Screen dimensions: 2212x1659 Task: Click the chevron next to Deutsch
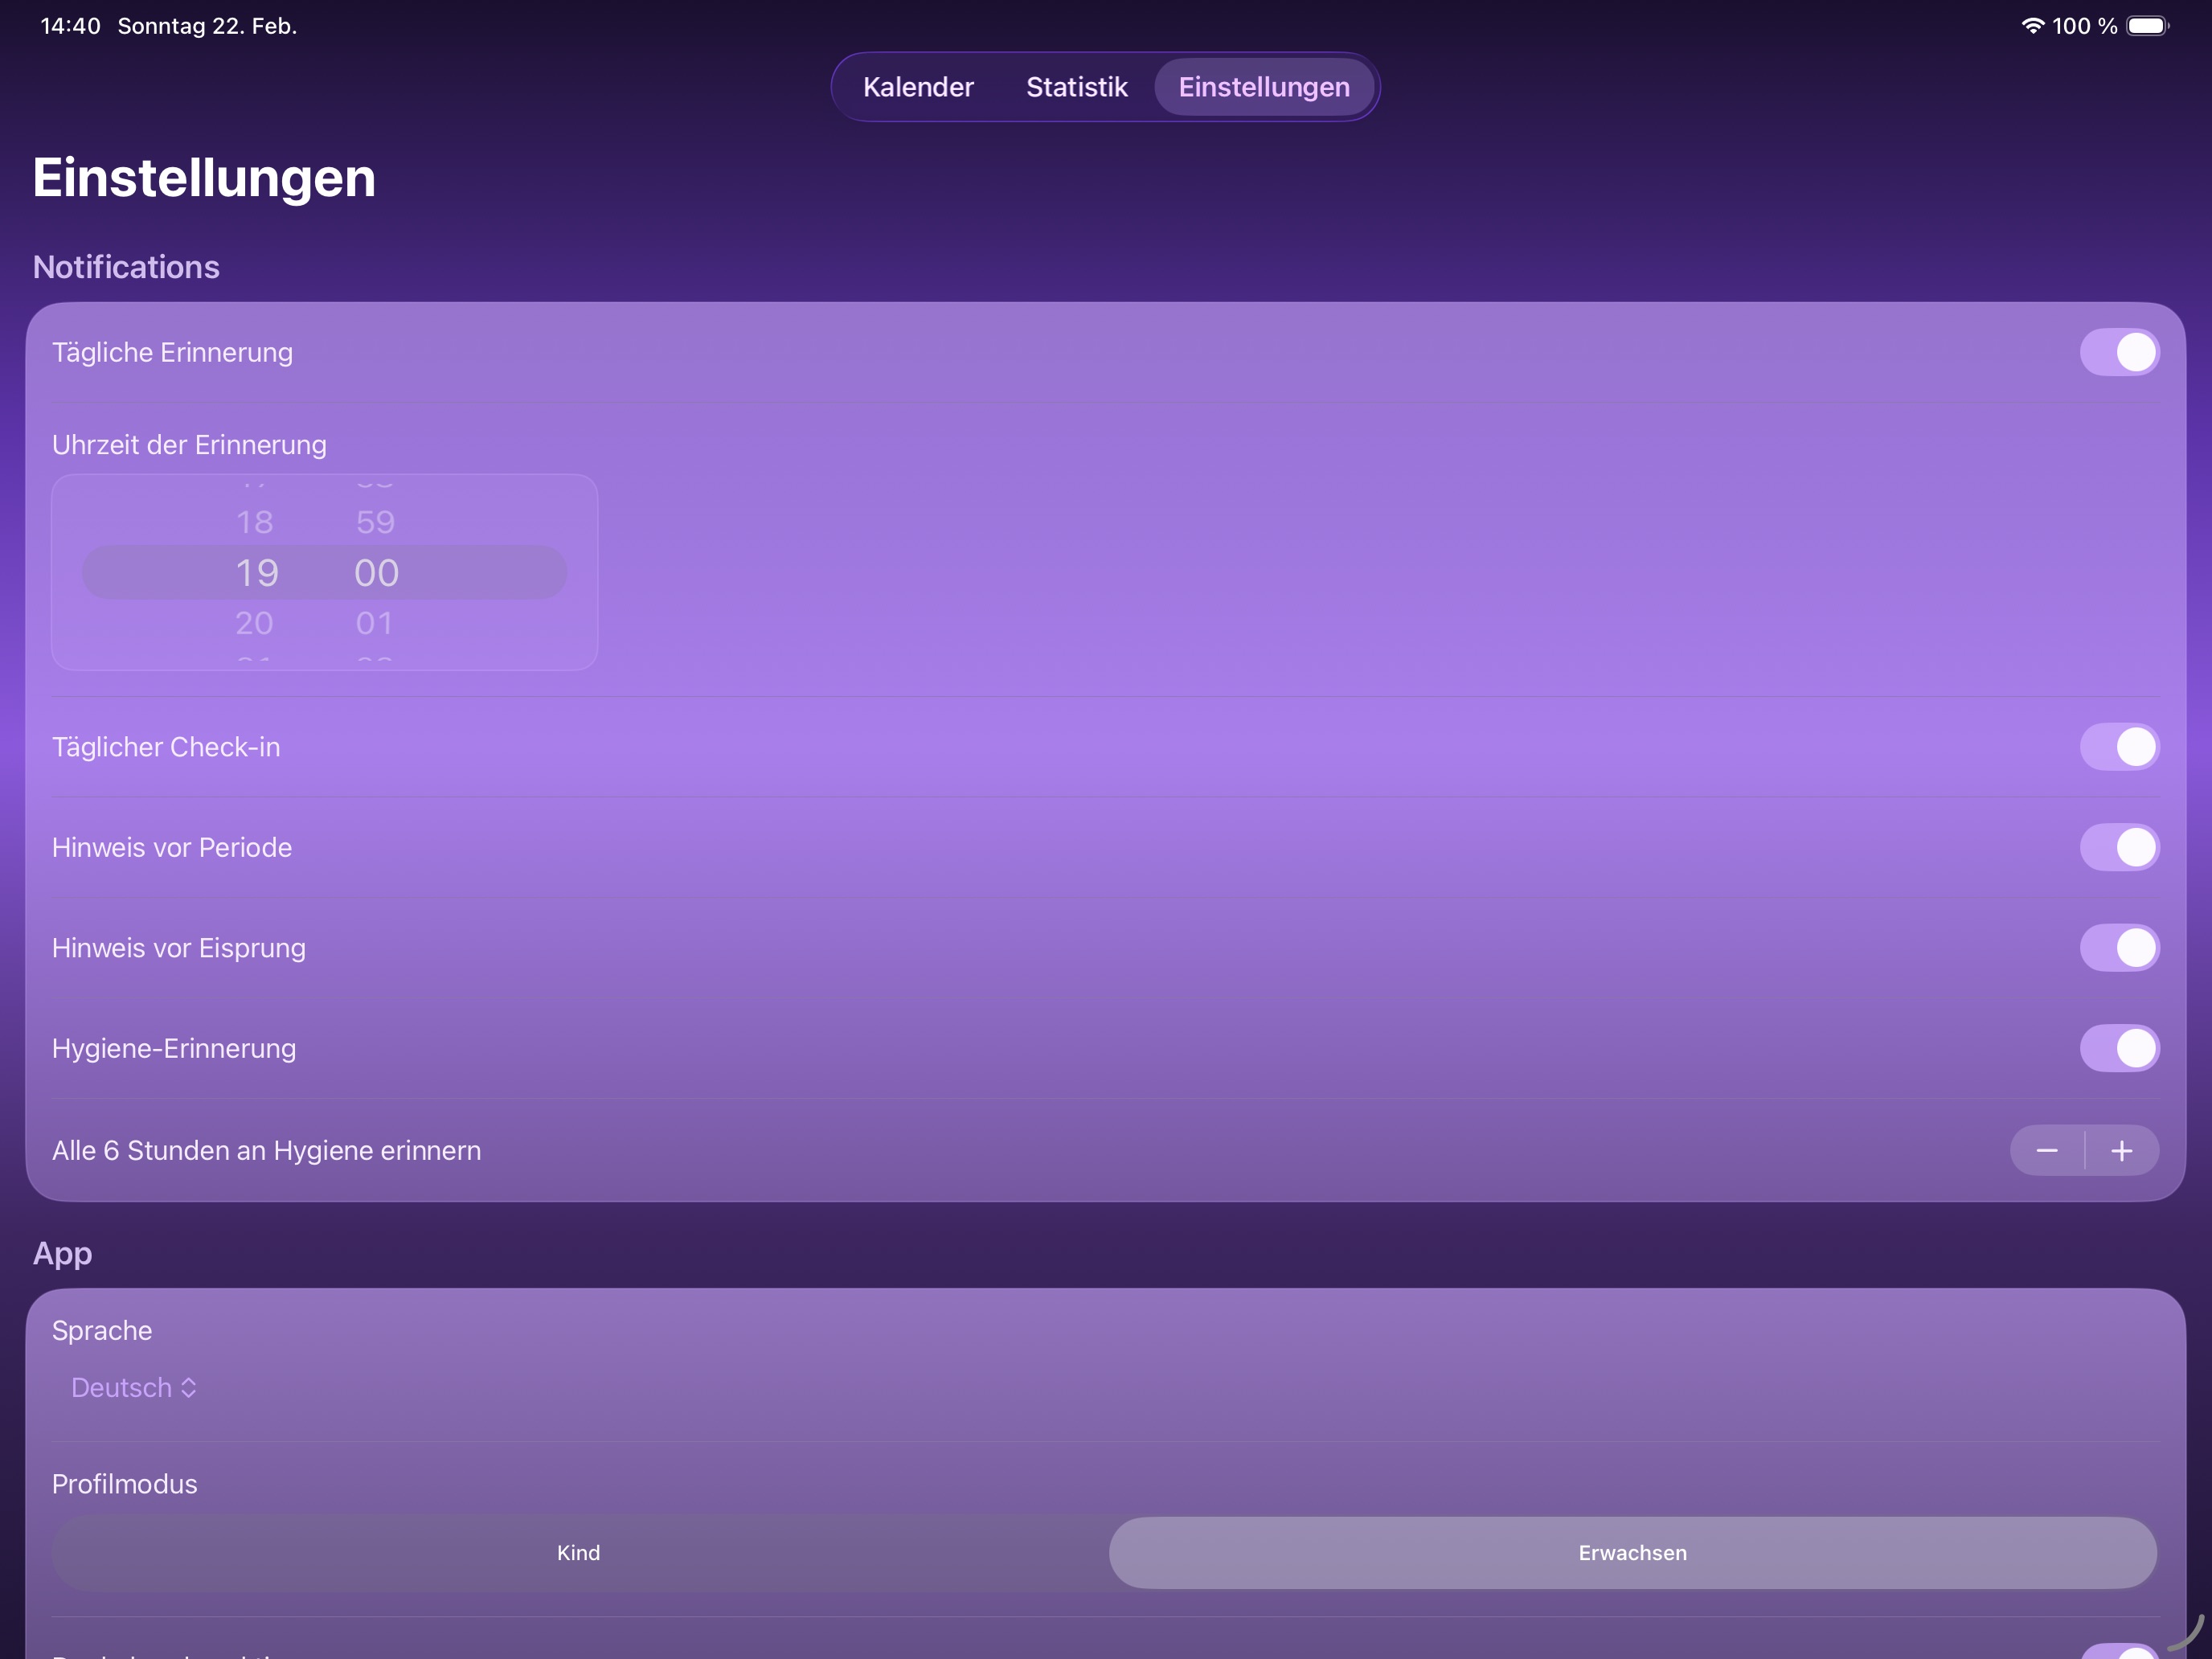[187, 1387]
